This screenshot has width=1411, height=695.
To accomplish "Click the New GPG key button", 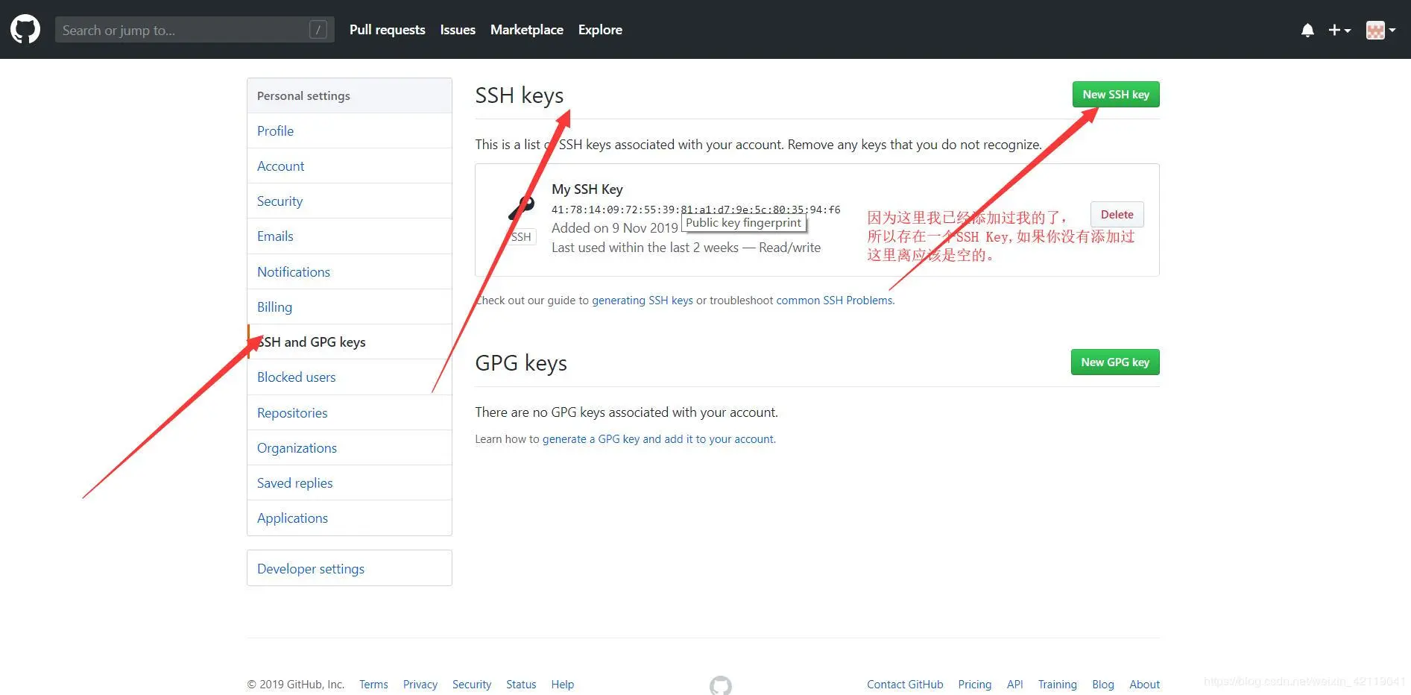I will (1115, 362).
